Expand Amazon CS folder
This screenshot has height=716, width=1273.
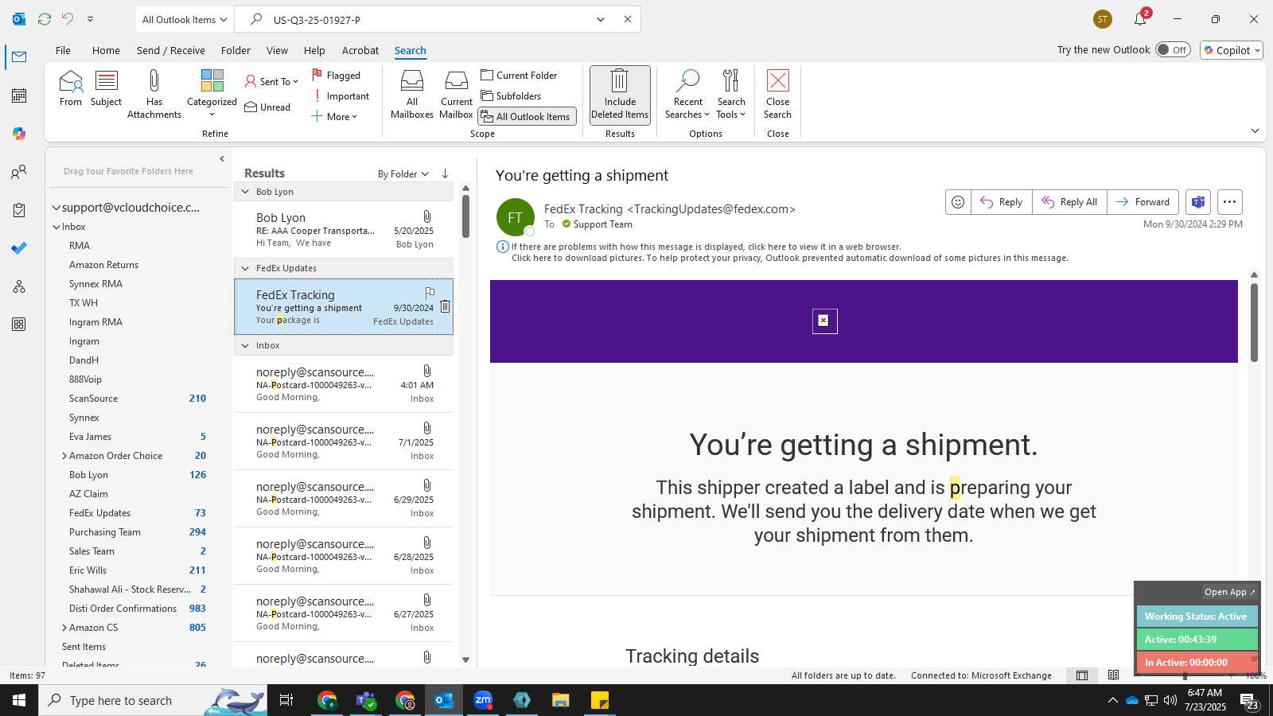tap(64, 628)
